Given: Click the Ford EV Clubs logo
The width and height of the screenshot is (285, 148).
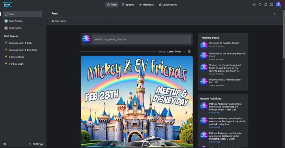Looking at the screenshot, I should coord(7,5).
